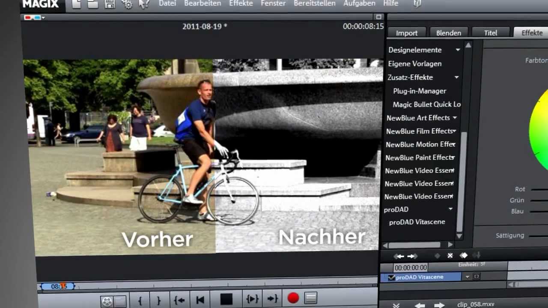Select proDAD Vitascene in effects list
Viewport: 548px width, 308px height.
point(417,222)
